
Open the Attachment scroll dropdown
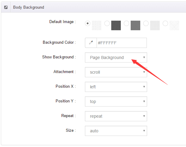point(116,72)
